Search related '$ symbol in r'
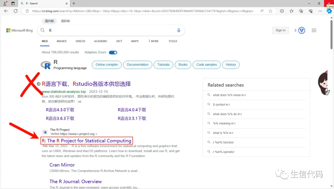This screenshot has height=189, width=334. pos(221,105)
